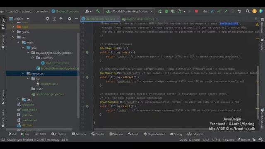Click Select Opened File target icon

click(x=48, y=19)
